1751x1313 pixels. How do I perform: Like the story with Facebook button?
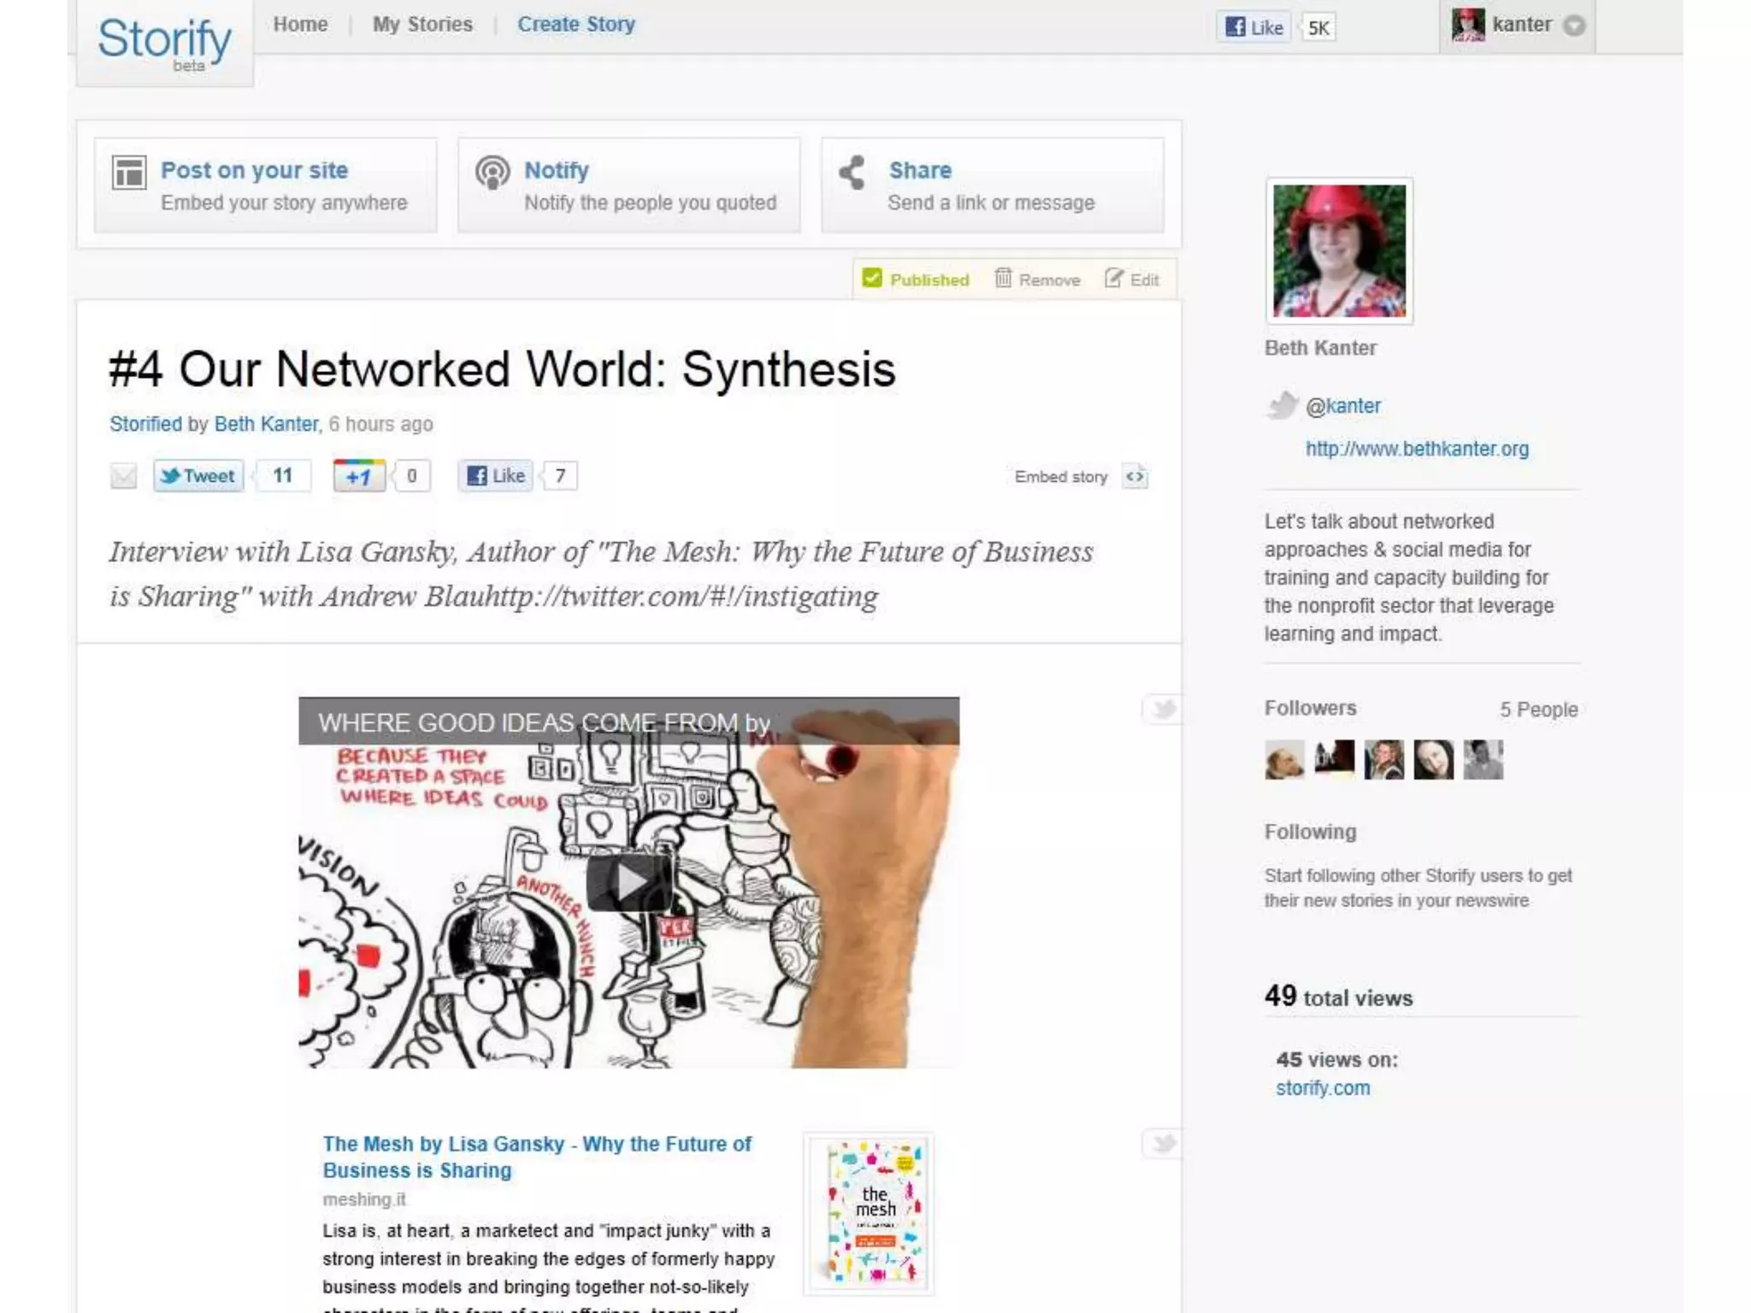coord(496,476)
